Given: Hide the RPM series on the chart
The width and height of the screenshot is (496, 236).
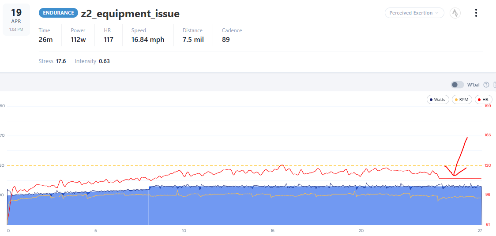Looking at the screenshot, I should pos(462,100).
